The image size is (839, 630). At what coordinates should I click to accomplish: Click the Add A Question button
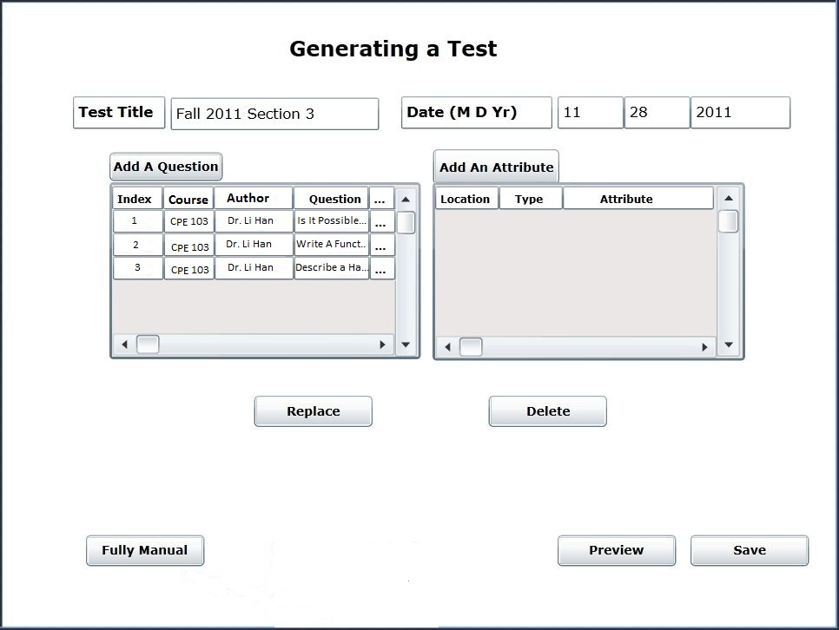(166, 167)
